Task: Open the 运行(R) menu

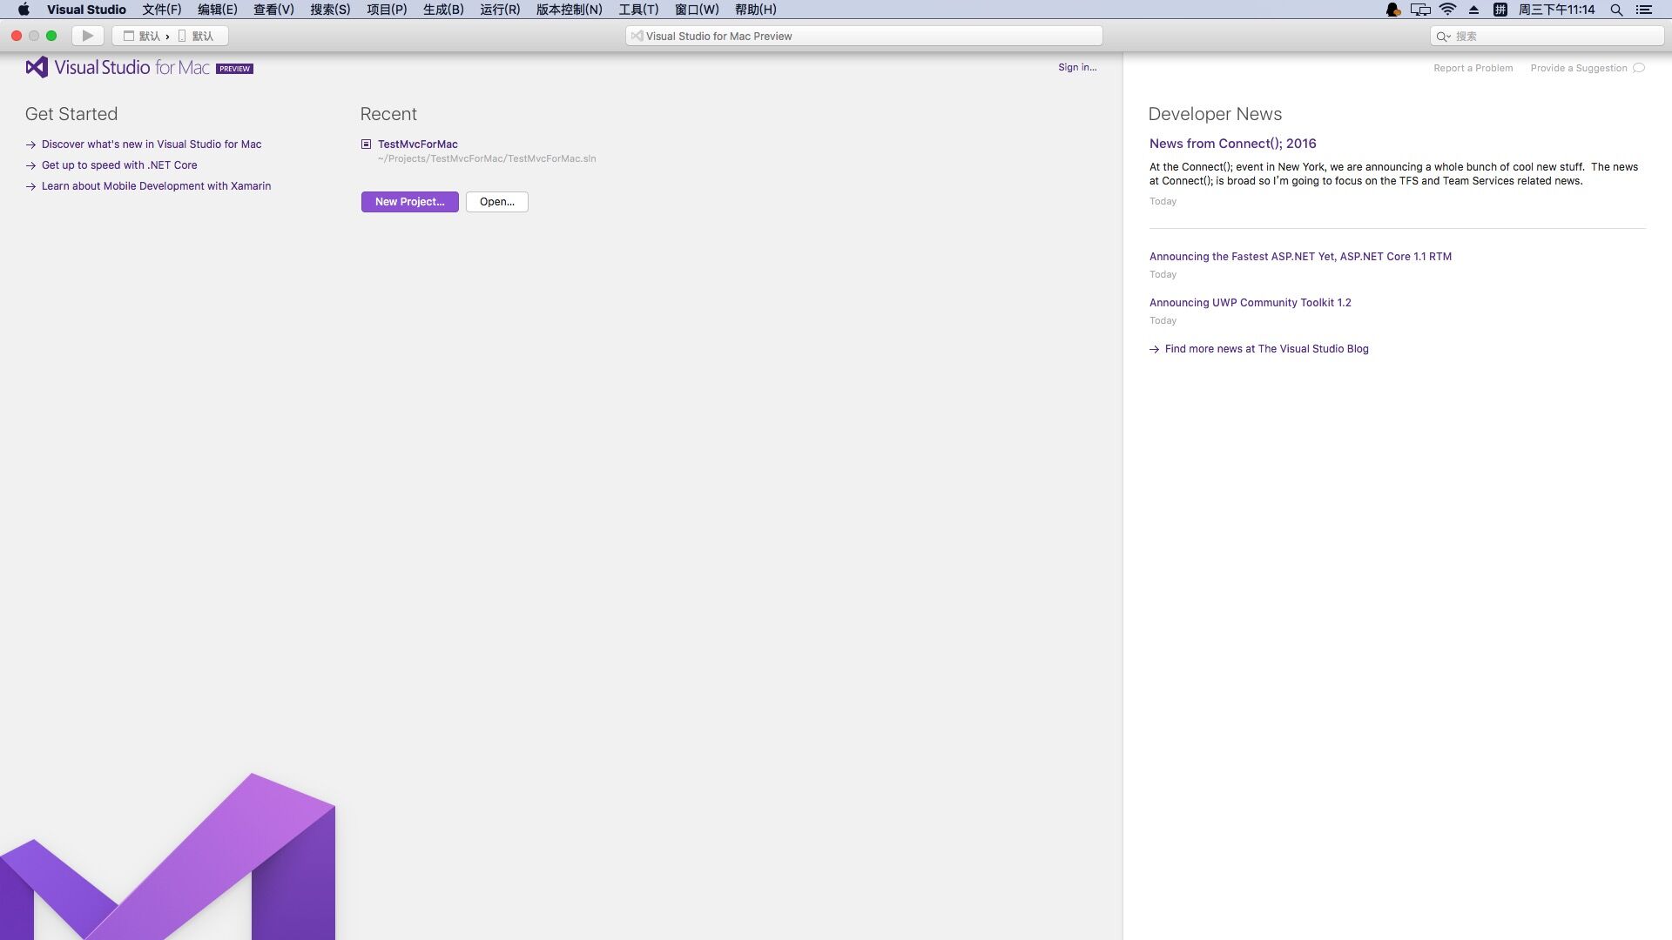Action: click(x=500, y=10)
